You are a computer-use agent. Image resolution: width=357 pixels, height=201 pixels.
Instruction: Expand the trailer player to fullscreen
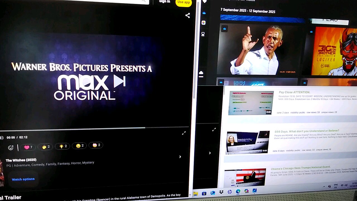pos(184,133)
